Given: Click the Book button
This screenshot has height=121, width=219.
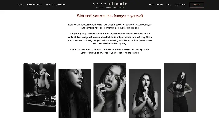Looking at the screenshot, I should [197, 5].
